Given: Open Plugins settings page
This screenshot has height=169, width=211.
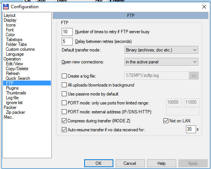Looking at the screenshot, I should pos(12,88).
